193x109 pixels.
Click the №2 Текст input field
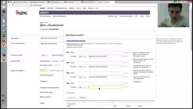click(x=100, y=63)
